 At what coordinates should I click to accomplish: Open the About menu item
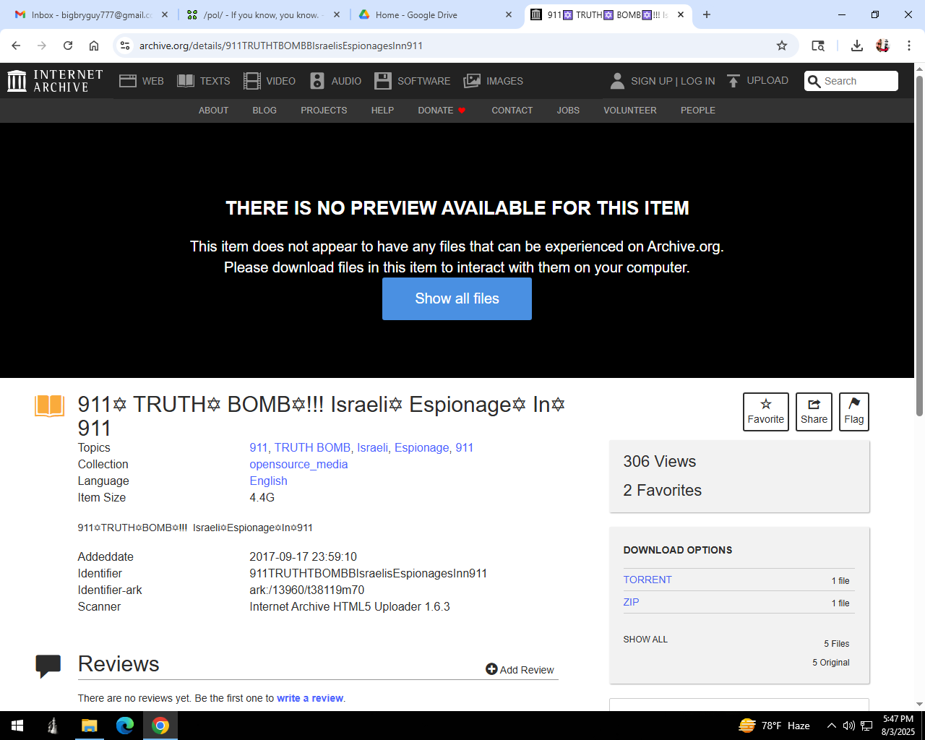tap(213, 111)
